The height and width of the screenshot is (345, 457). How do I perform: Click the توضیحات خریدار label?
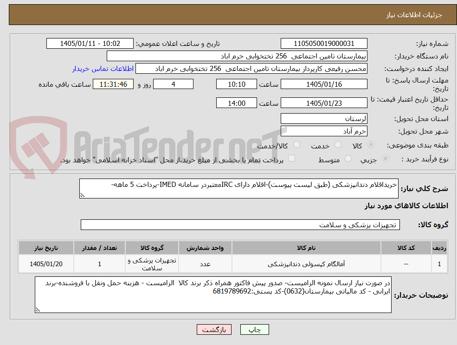[421, 295]
